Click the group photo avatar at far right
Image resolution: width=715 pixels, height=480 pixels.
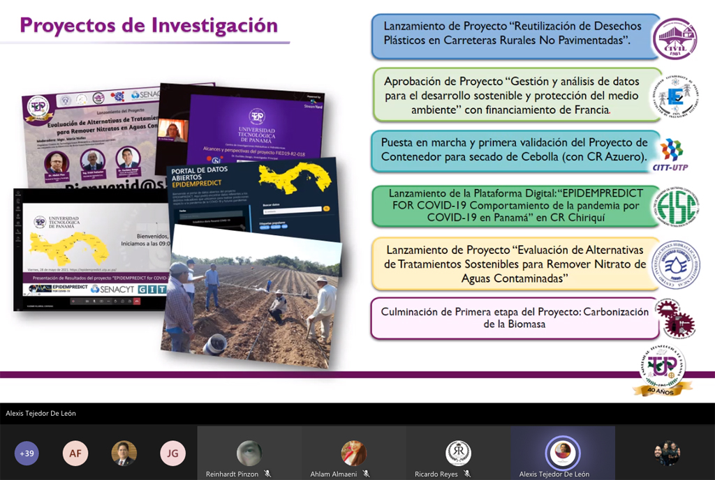pyautogui.click(x=667, y=453)
